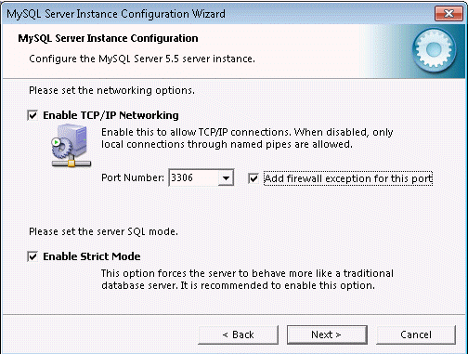Toggle Add firewall exception checkbox

click(x=253, y=178)
